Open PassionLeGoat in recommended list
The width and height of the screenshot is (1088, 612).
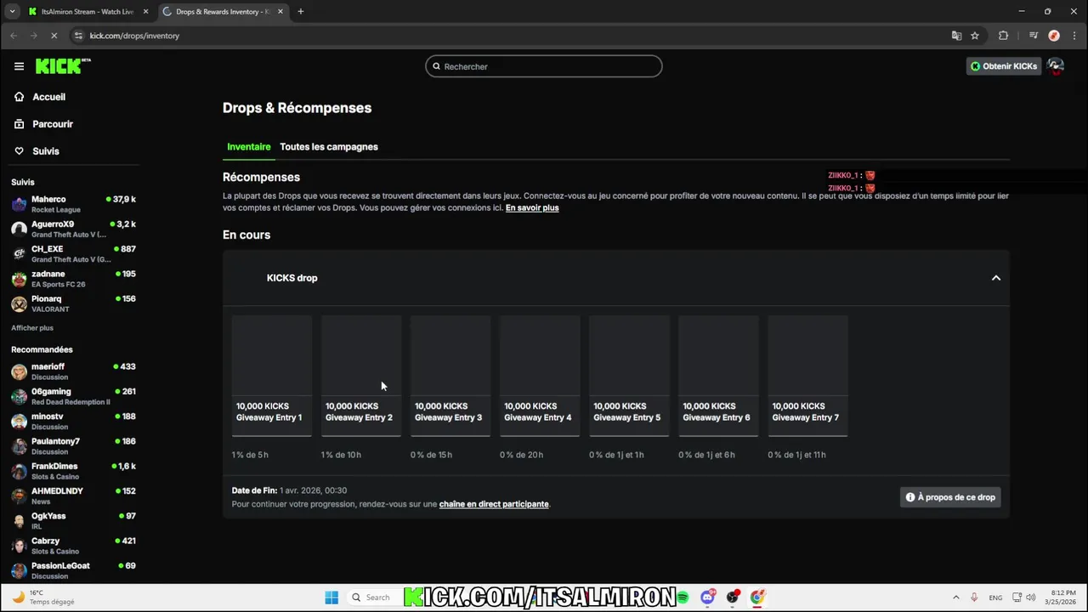[73, 570]
